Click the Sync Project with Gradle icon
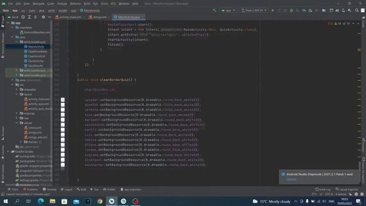366x206 pixels. pyautogui.click(x=337, y=10)
